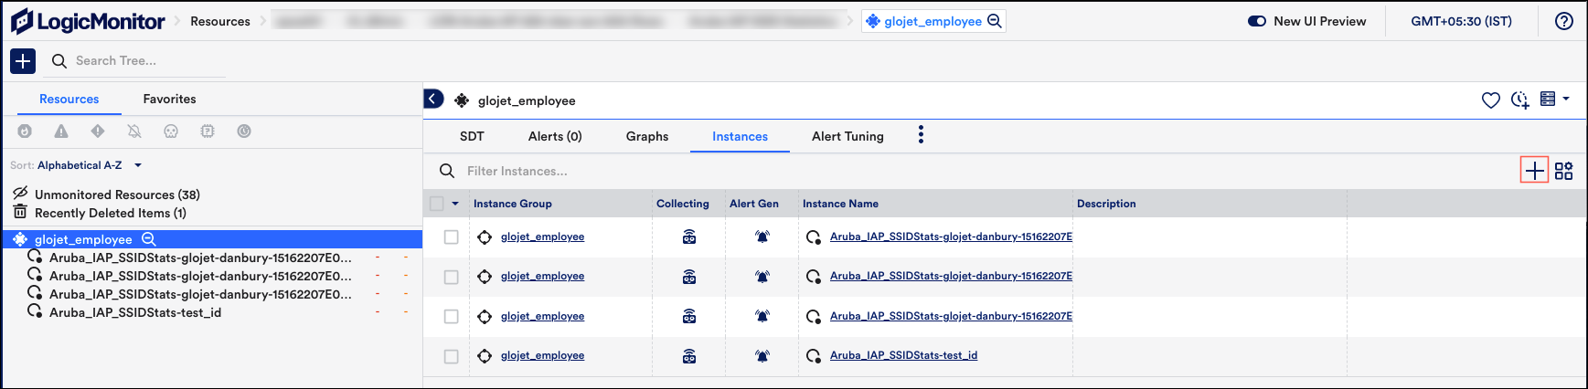Open the dropdown arrow beside the header checkbox
Viewport: 1588px width, 389px height.
[x=455, y=204]
